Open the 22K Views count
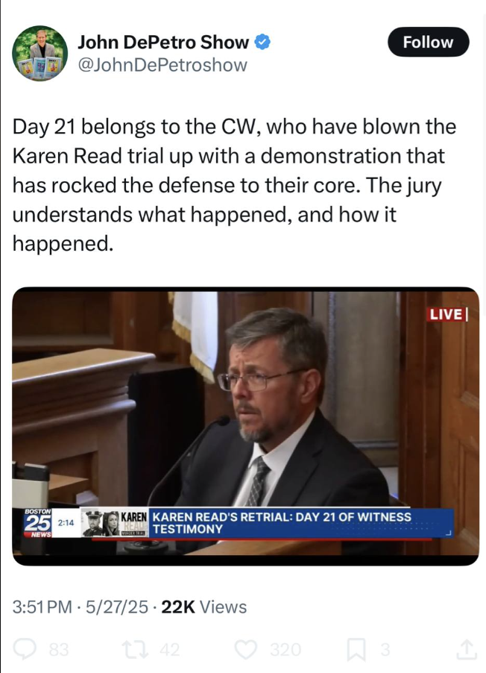 pyautogui.click(x=203, y=607)
